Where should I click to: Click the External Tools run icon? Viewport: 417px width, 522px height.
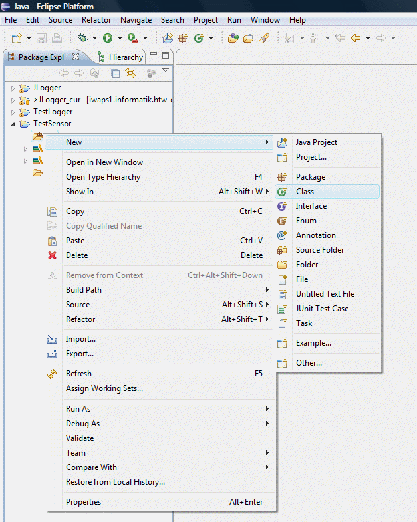[133, 38]
